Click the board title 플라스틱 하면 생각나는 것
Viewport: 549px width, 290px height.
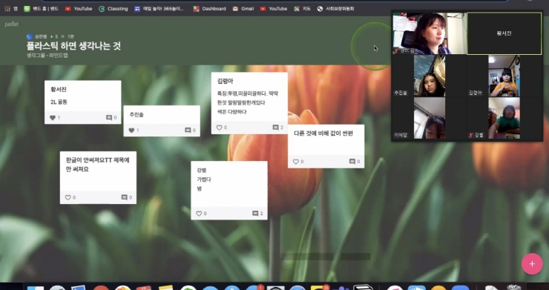(x=73, y=46)
